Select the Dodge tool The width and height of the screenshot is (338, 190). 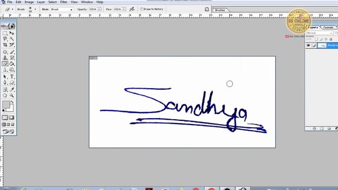click(12, 70)
